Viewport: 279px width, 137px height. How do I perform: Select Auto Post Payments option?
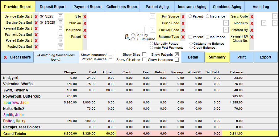pos(152,47)
